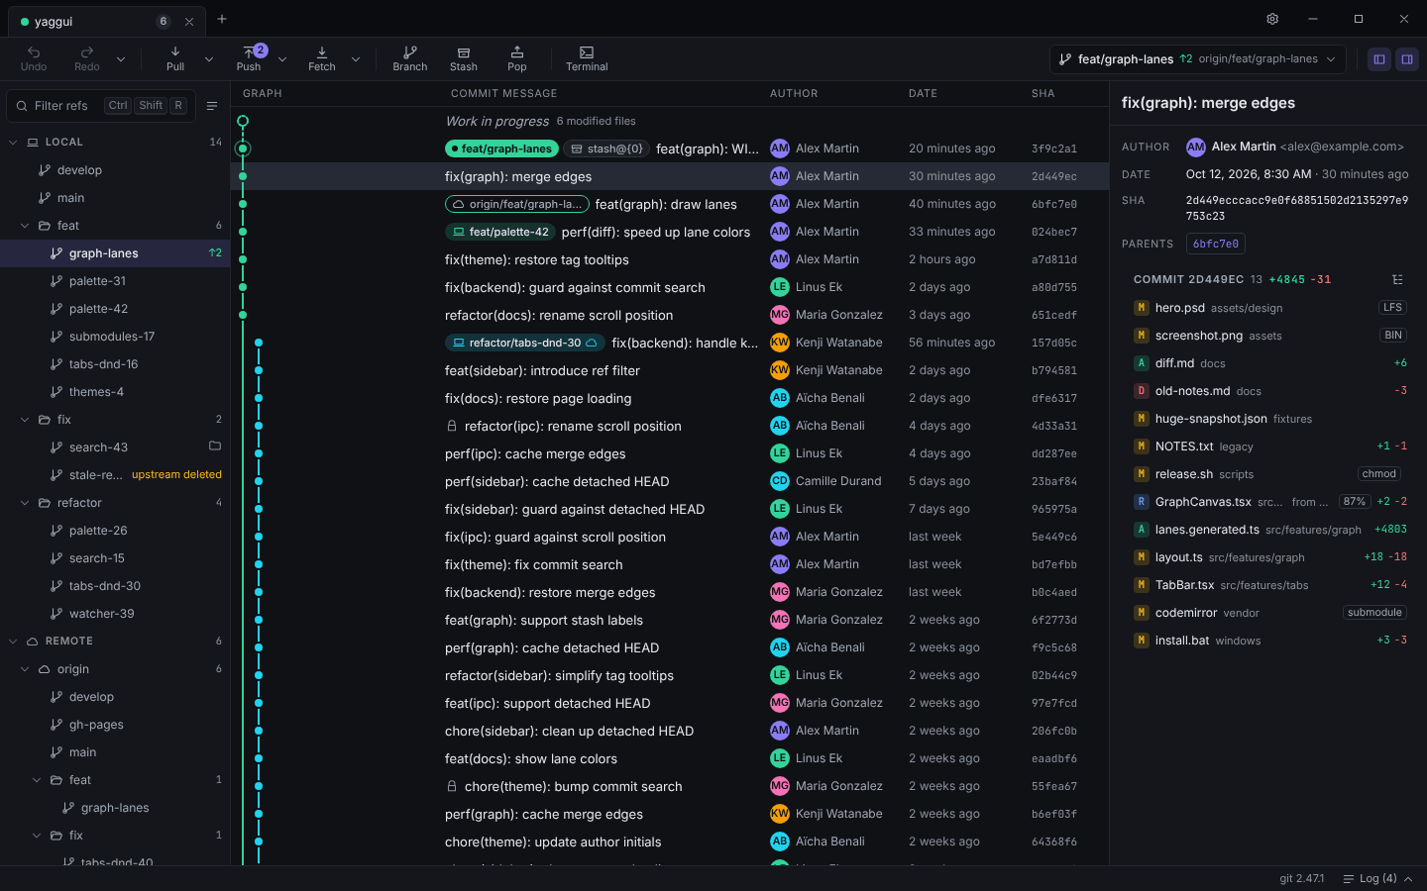Click the DATE column header

[x=923, y=93]
